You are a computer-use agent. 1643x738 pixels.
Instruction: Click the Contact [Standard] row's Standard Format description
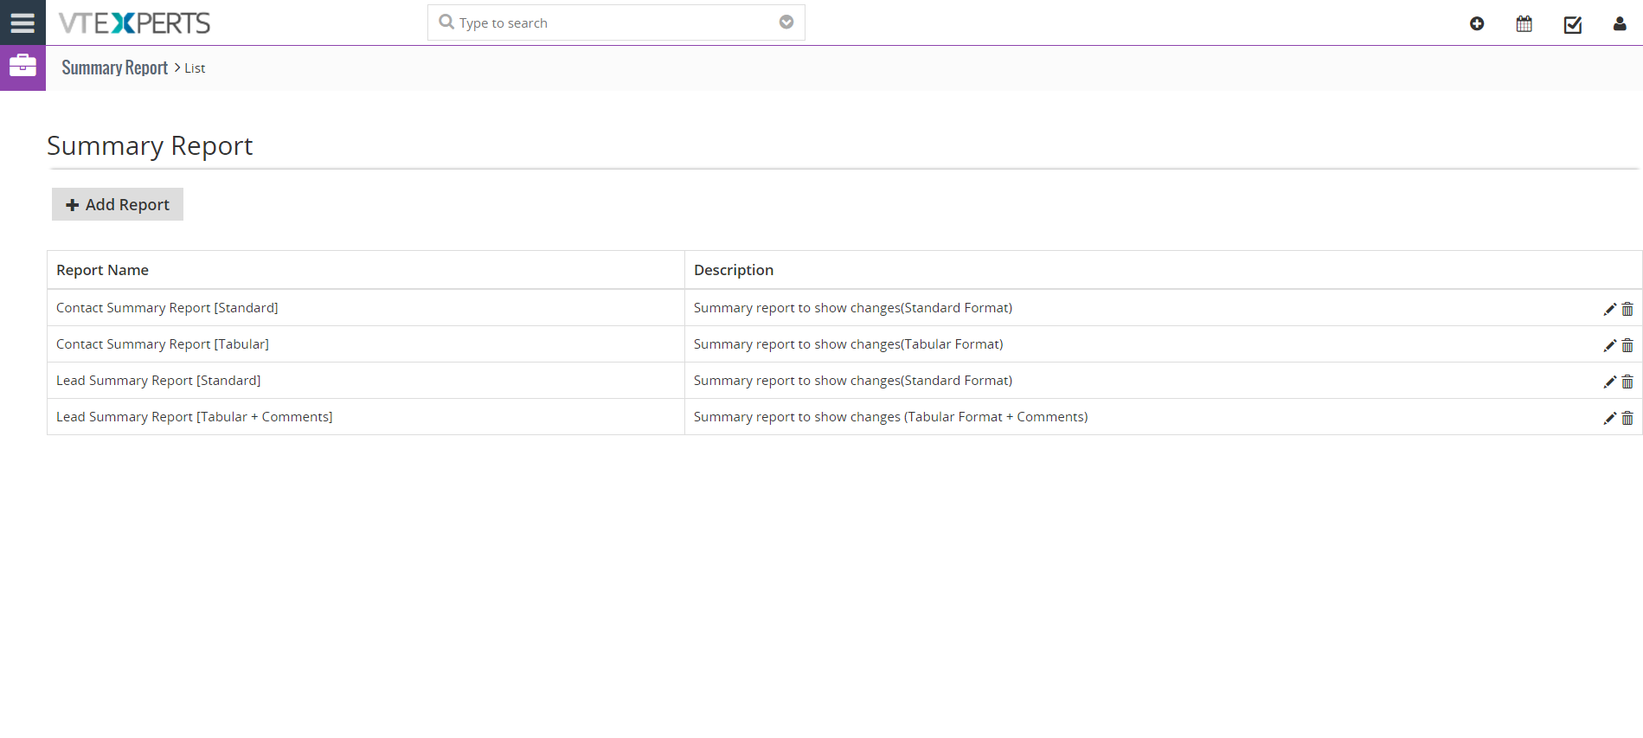tap(853, 308)
